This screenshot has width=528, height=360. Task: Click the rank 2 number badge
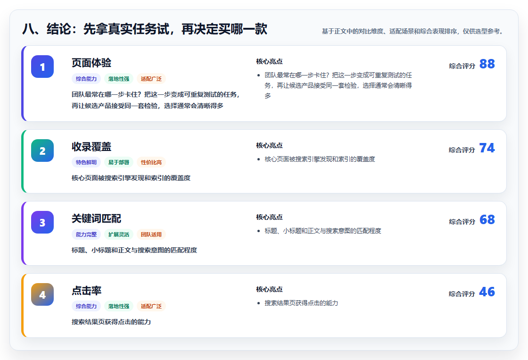[42, 151]
